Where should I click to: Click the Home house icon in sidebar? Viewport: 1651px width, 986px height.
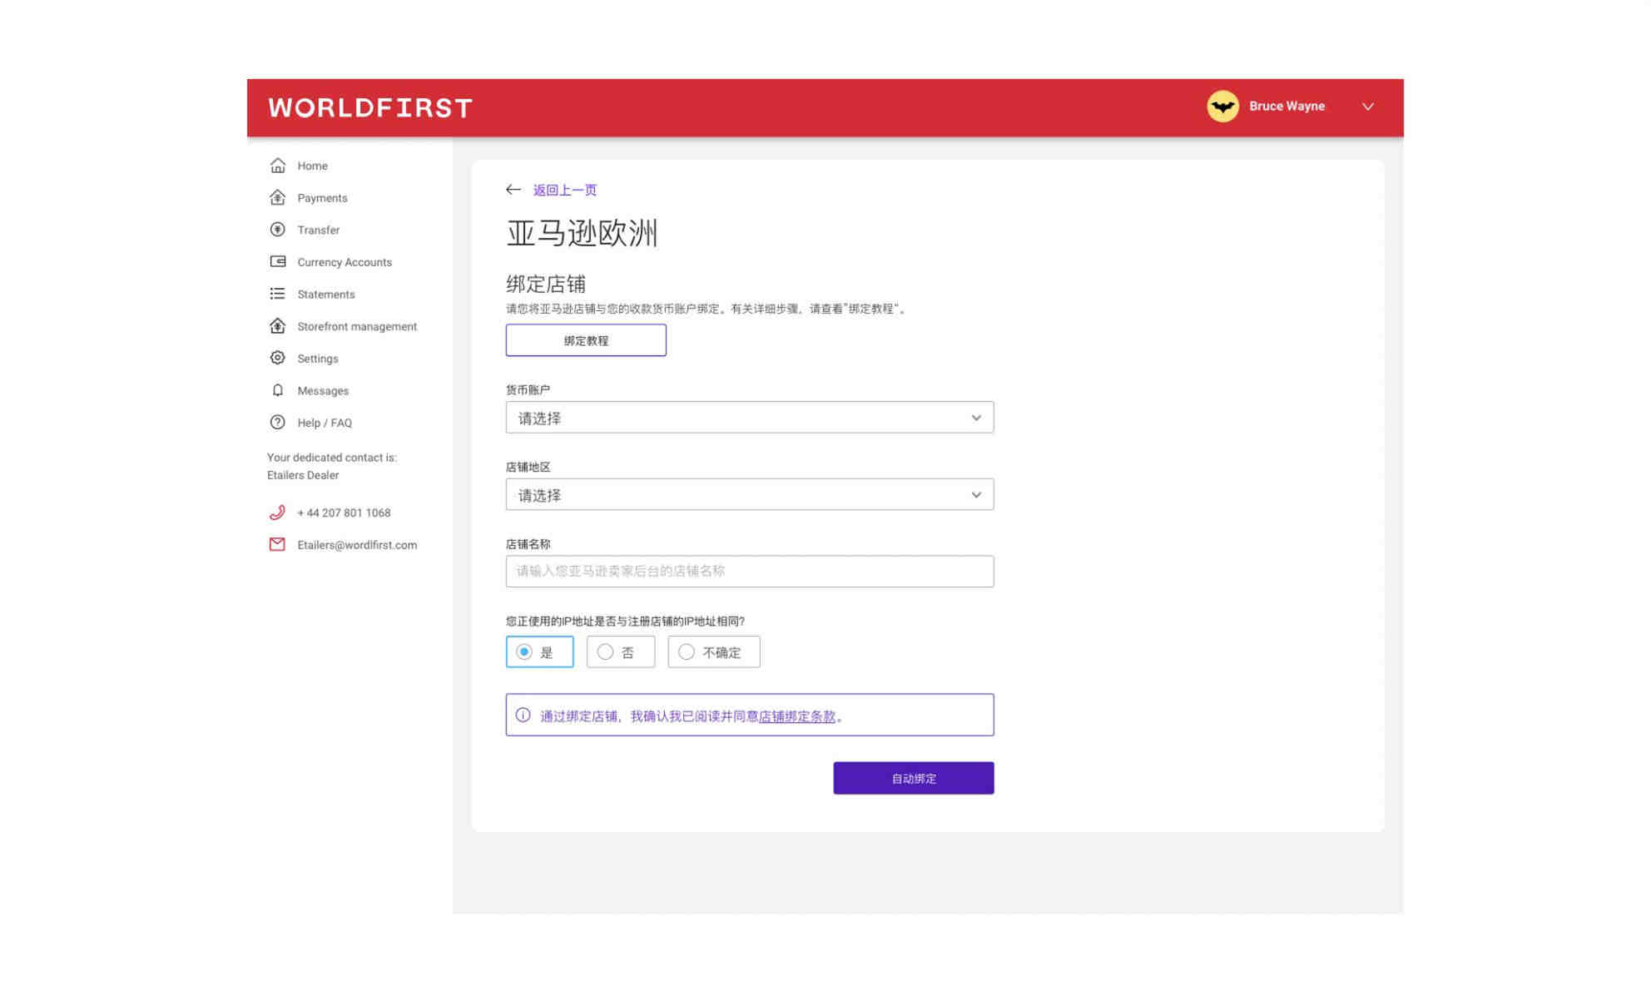[x=278, y=166]
